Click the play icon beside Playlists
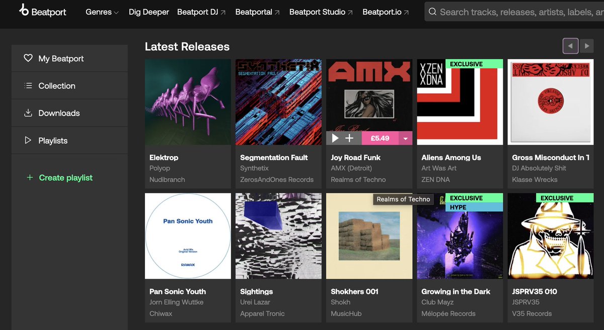604x330 pixels. [28, 141]
